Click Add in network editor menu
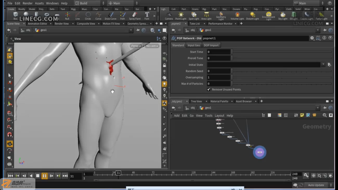This screenshot has width=338, height=190. 177,116
